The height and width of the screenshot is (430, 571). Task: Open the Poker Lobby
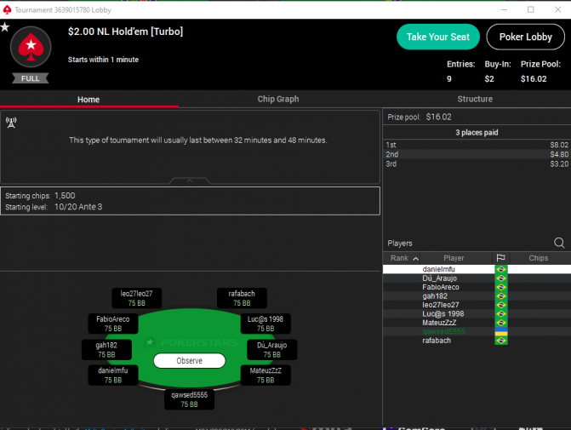coord(526,37)
